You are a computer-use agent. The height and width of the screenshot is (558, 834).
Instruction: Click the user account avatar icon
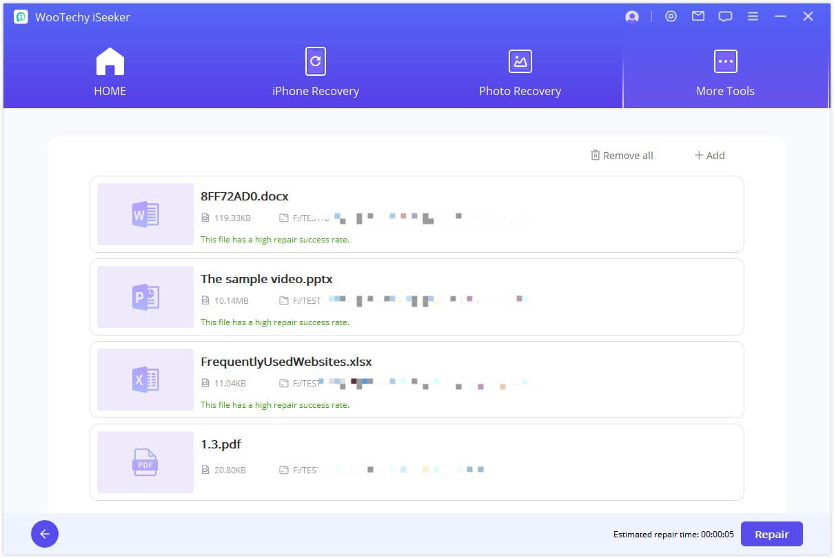(631, 17)
